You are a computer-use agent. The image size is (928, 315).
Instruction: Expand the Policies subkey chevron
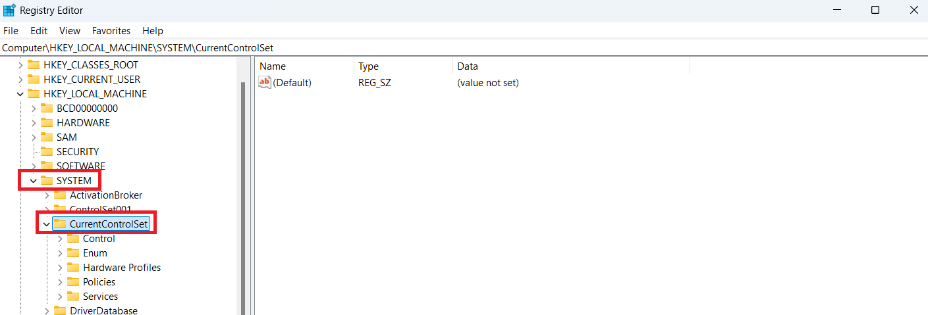click(x=60, y=282)
